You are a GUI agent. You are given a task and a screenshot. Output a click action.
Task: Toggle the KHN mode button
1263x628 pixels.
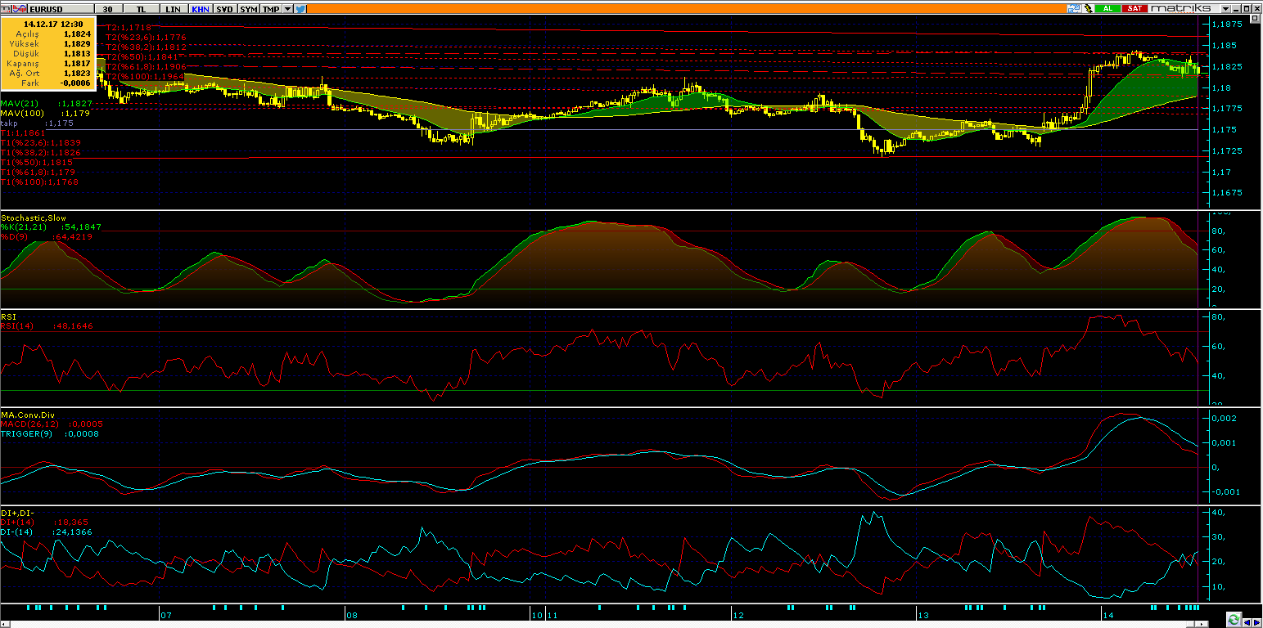click(199, 8)
